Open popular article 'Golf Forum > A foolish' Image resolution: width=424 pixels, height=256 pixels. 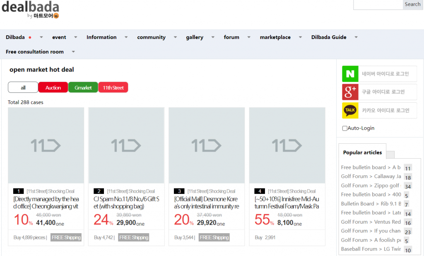pyautogui.click(x=371, y=240)
